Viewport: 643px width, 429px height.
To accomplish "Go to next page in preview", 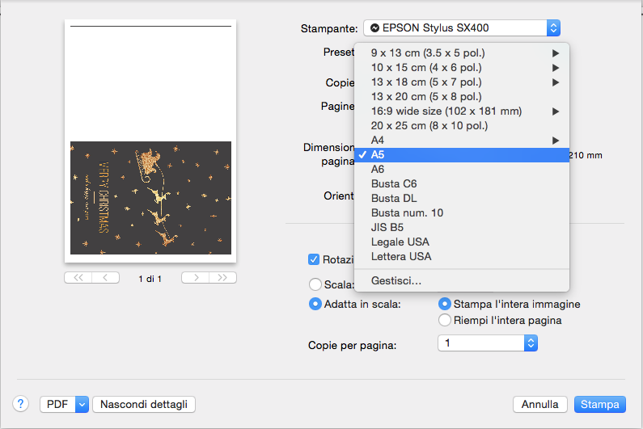I will (195, 278).
